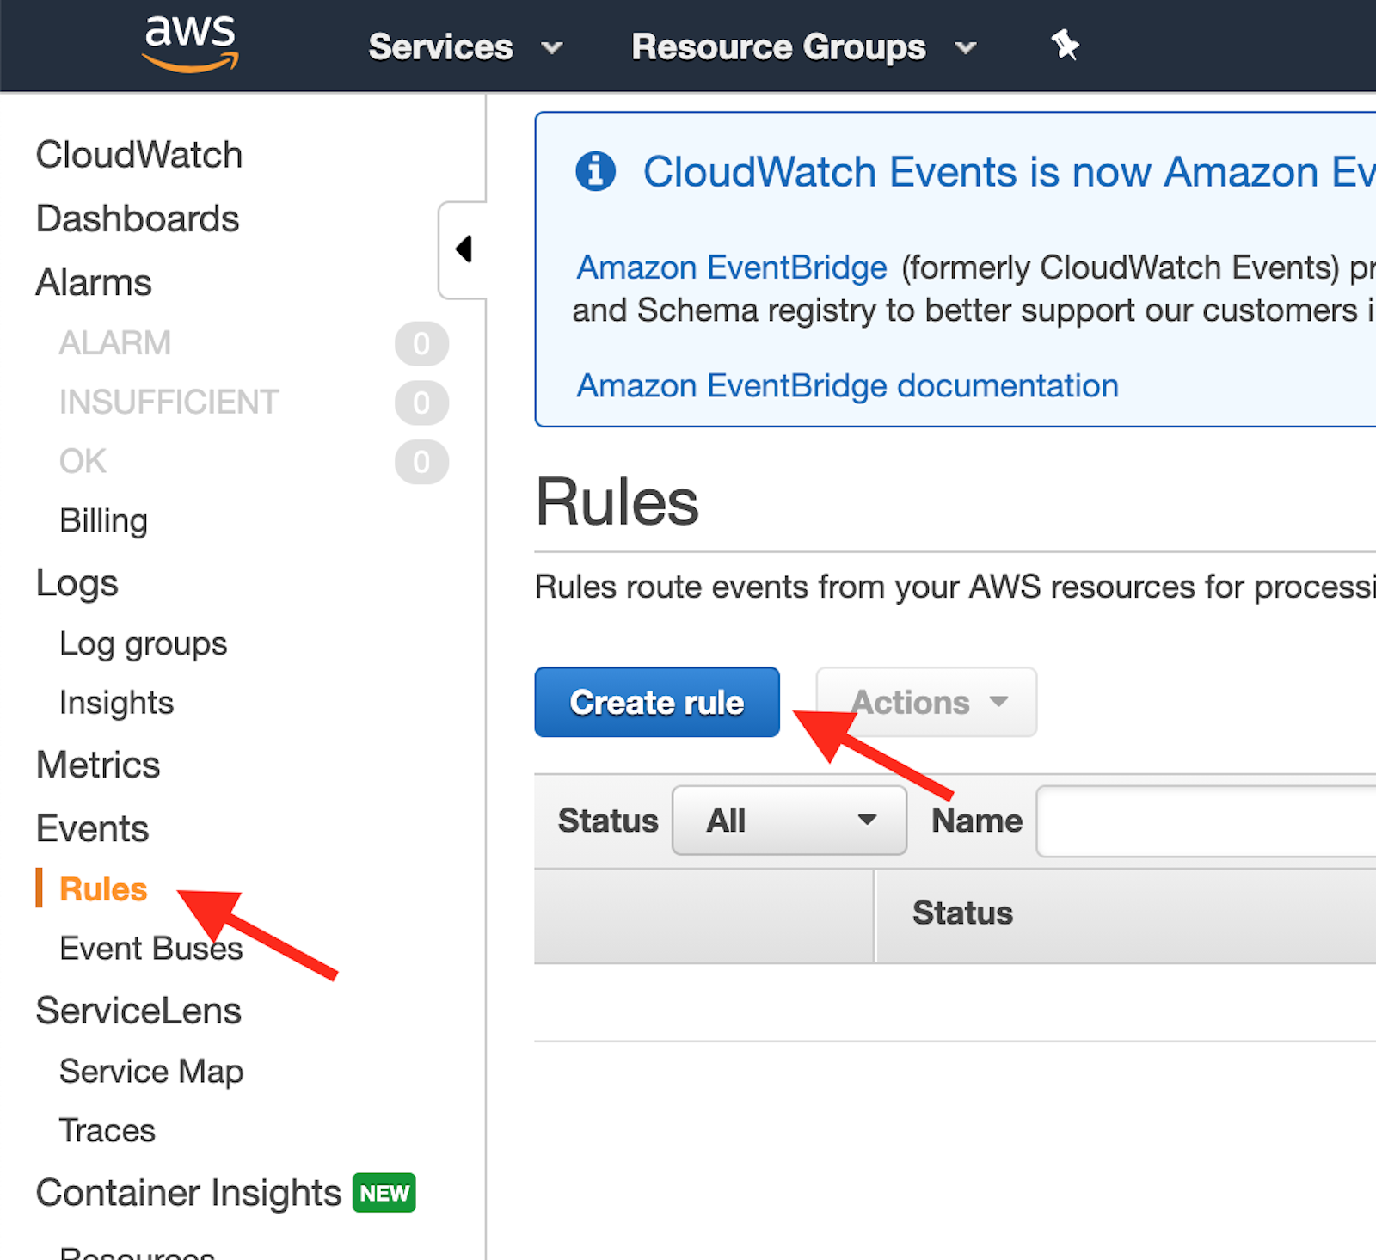Open Event Buses in the sidebar
Viewport: 1376px width, 1260px height.
(x=150, y=948)
